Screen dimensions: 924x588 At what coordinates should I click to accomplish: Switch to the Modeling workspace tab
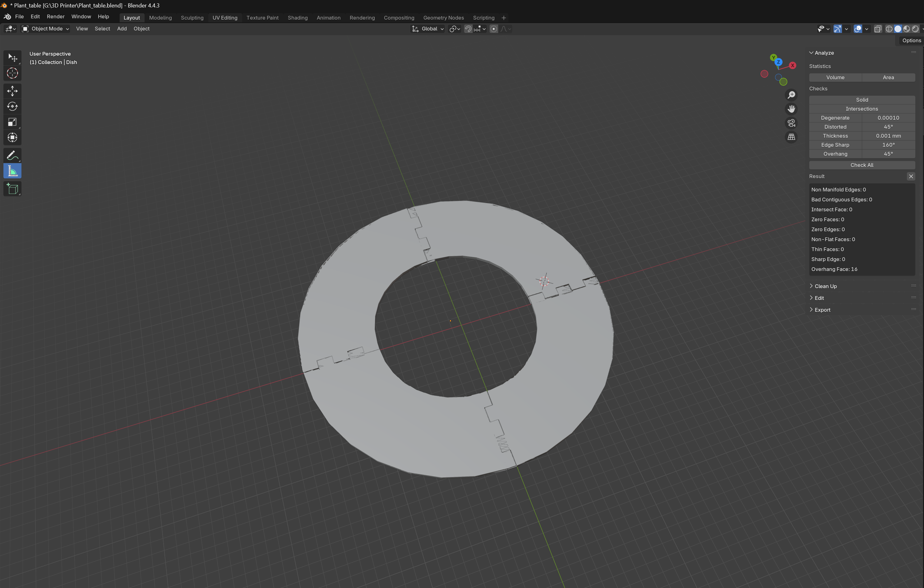click(160, 18)
